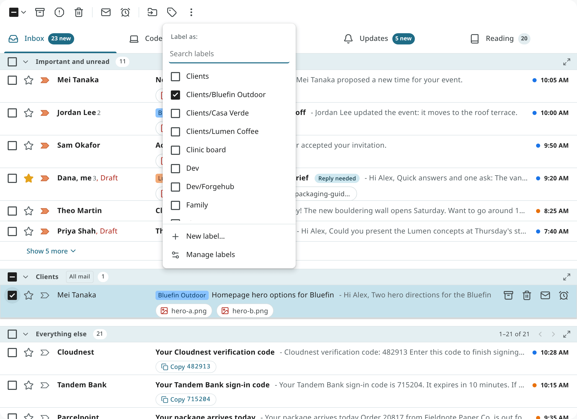This screenshot has height=419, width=577.
Task: Collapse the Important and unread section chevron
Action: 26,62
